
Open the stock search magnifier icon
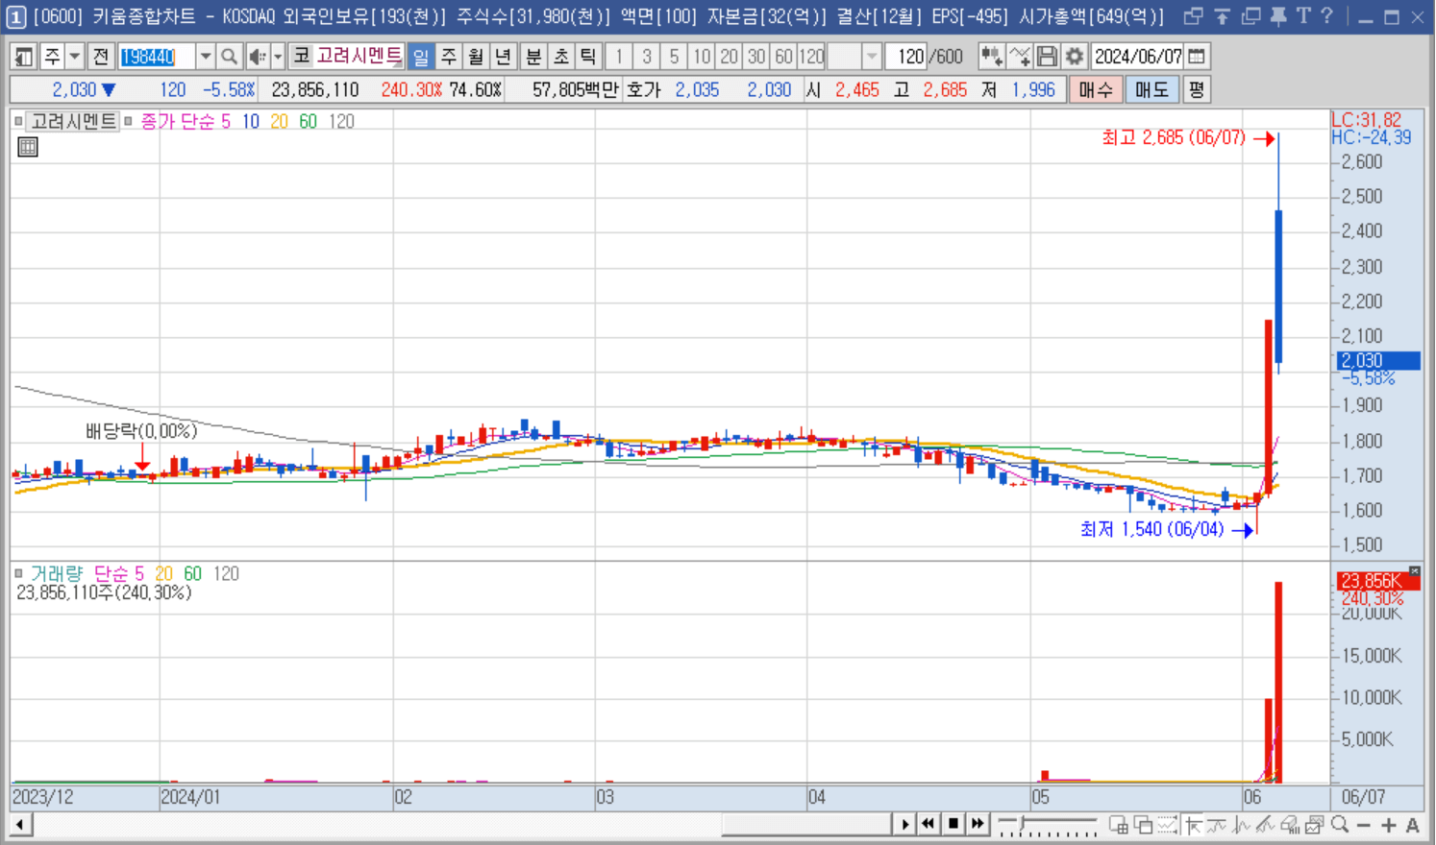coord(229,57)
